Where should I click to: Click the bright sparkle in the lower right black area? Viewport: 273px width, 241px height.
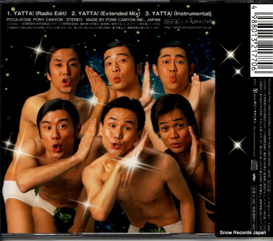point(237,144)
